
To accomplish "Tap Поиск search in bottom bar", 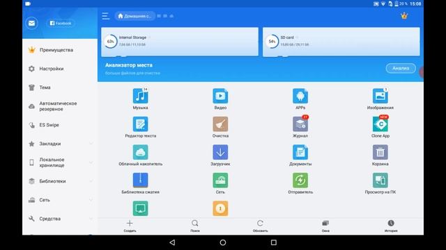I will pyautogui.click(x=195, y=226).
